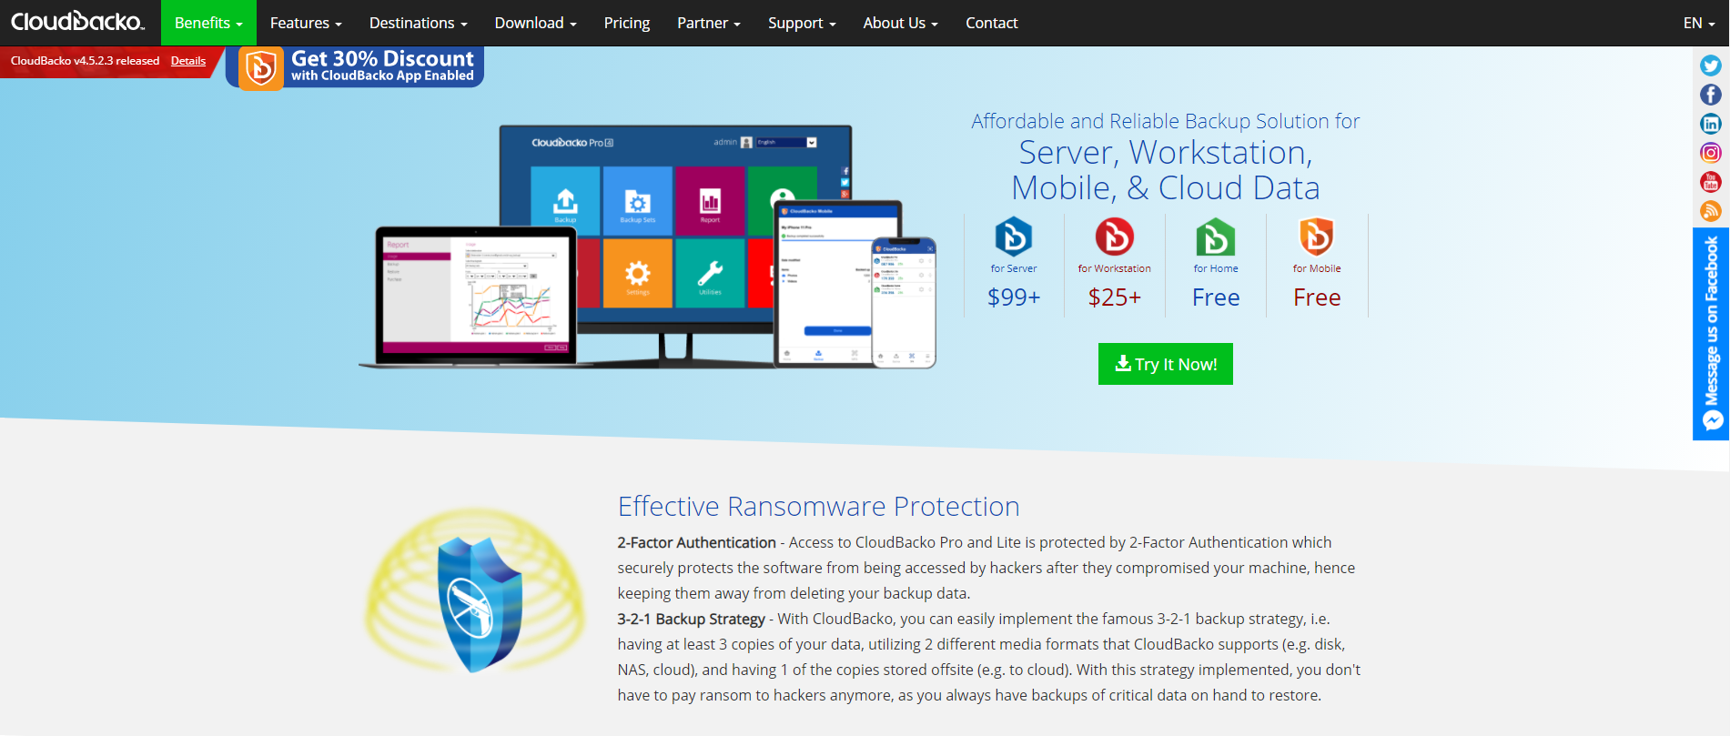This screenshot has width=1730, height=736.
Task: Click the Get 30% Discount banner
Action: (355, 66)
